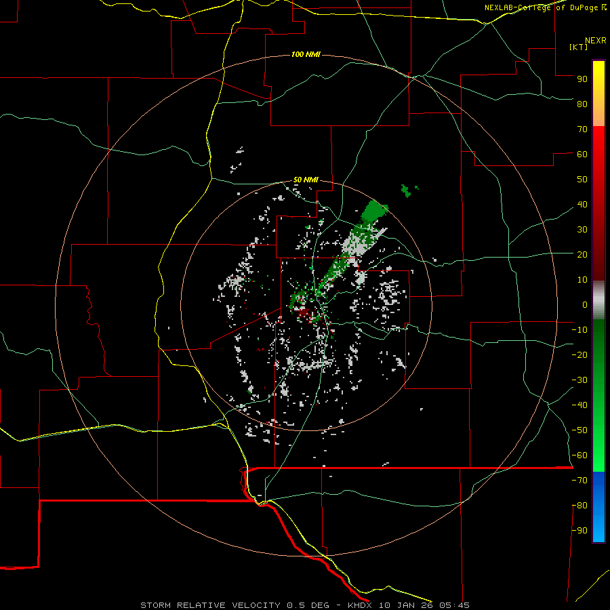Click the 0 value on velocity scale
This screenshot has width=610, height=610.
click(x=585, y=304)
